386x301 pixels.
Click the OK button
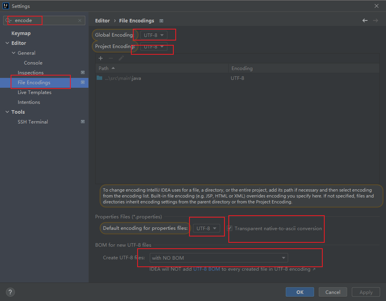tap(300, 292)
